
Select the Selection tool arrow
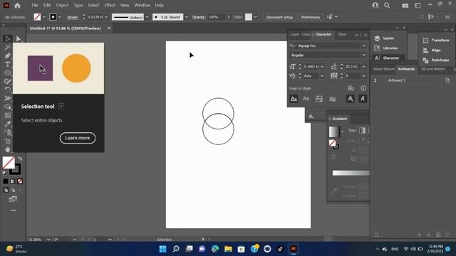[x=8, y=38]
